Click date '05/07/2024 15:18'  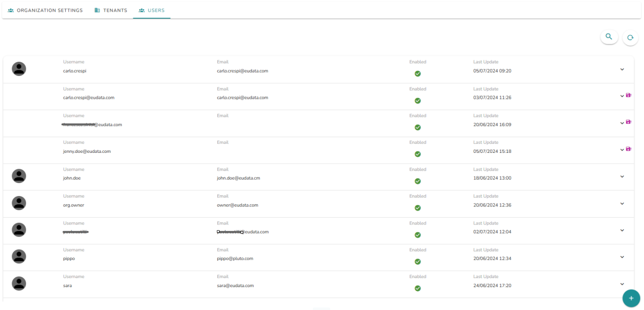point(493,152)
